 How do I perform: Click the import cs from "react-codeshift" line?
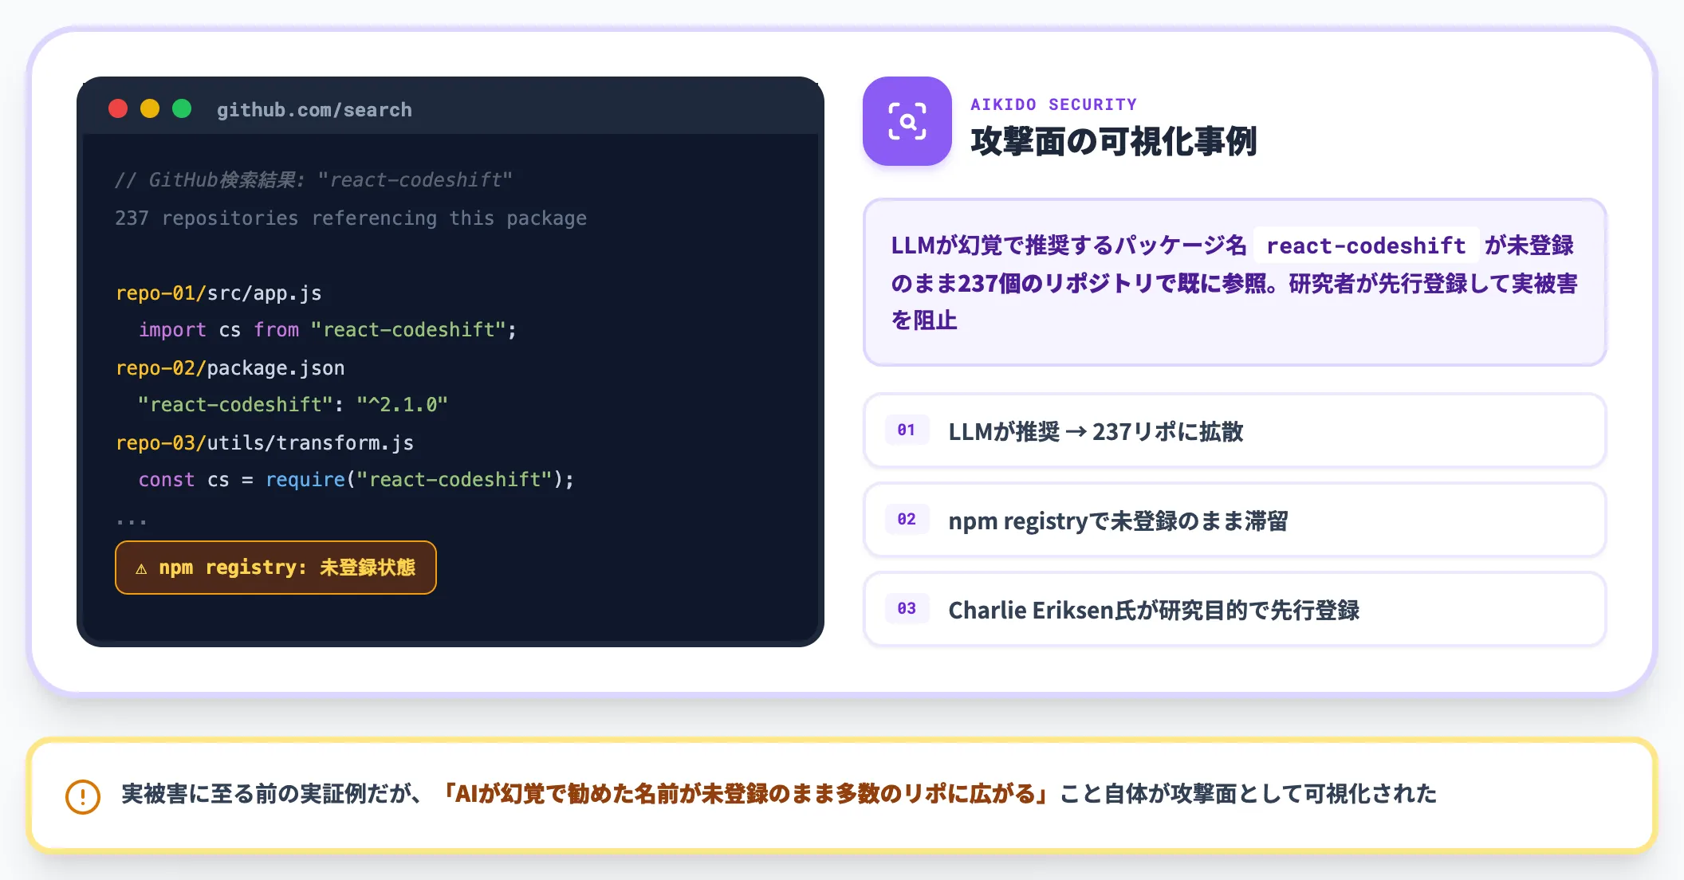point(328,330)
